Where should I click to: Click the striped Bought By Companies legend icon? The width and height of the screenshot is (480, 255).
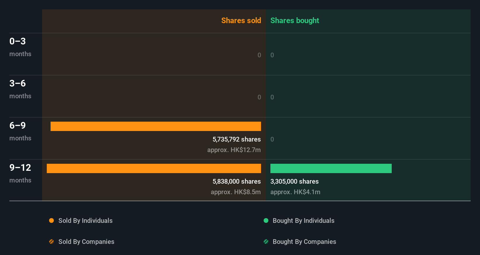pyautogui.click(x=266, y=242)
